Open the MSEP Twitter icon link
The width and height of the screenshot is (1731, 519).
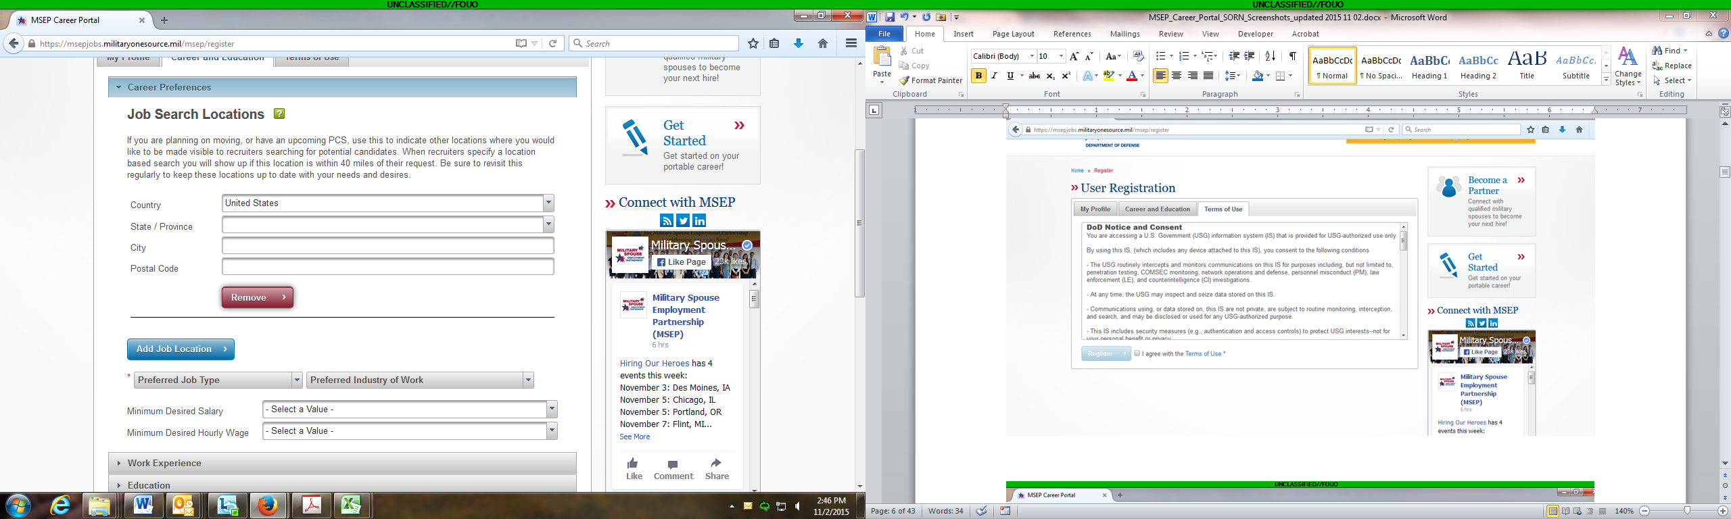tap(683, 220)
